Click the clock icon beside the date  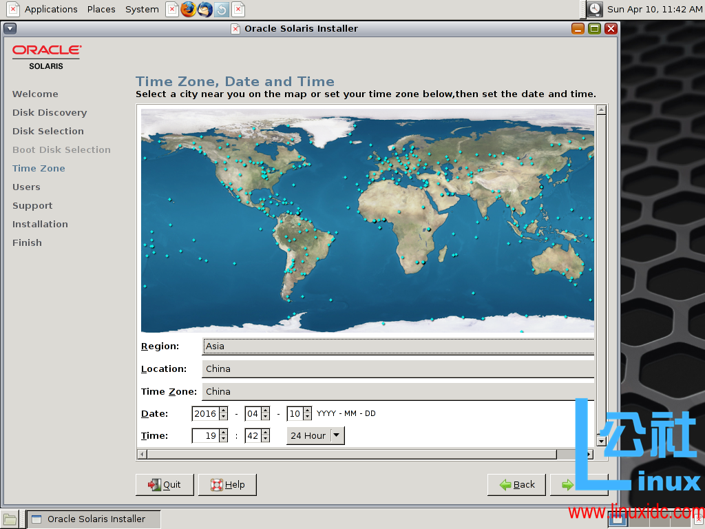595,9
